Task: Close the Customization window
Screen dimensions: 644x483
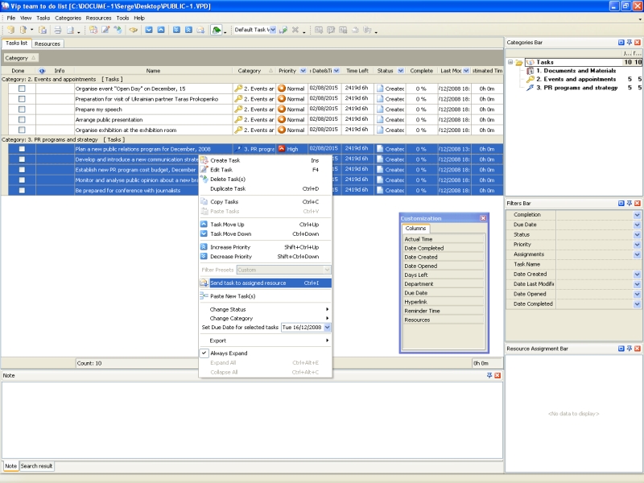Action: pos(483,218)
